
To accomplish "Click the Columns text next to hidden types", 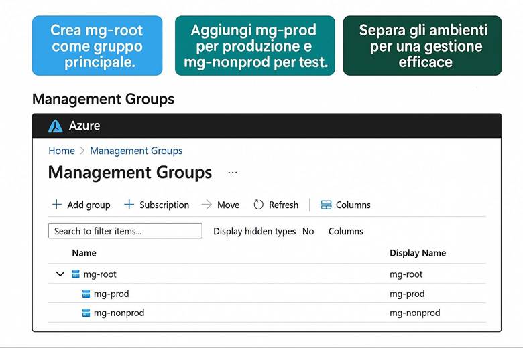I will coord(345,231).
